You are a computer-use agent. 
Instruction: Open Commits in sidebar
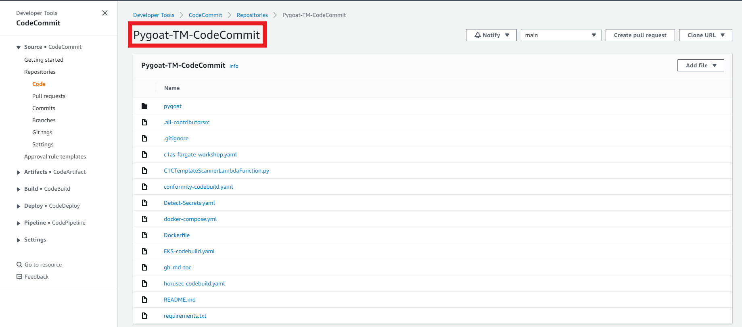(x=44, y=108)
